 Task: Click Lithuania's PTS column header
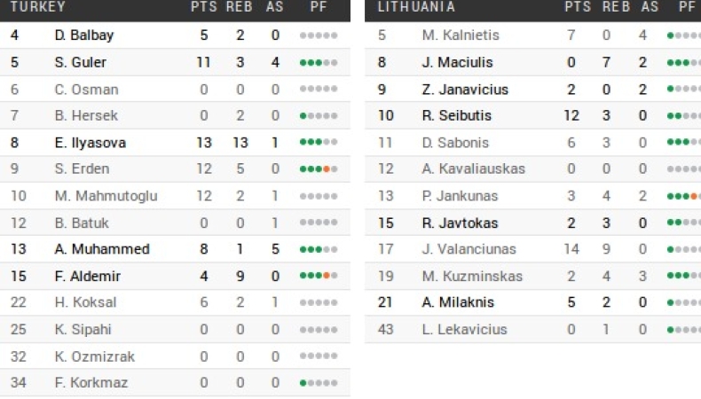(578, 7)
